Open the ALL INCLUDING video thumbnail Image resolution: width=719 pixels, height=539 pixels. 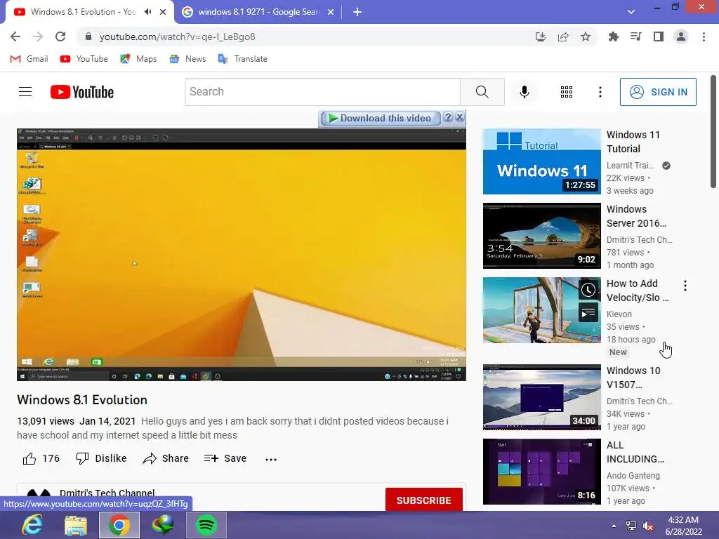pos(541,472)
